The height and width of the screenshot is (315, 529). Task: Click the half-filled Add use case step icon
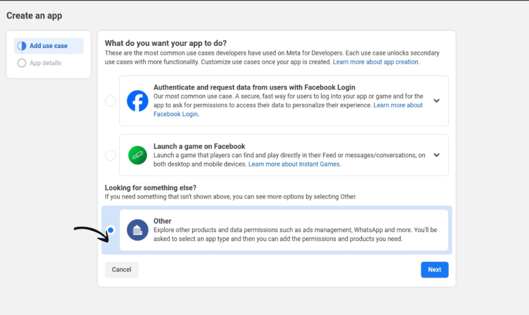pyautogui.click(x=22, y=46)
